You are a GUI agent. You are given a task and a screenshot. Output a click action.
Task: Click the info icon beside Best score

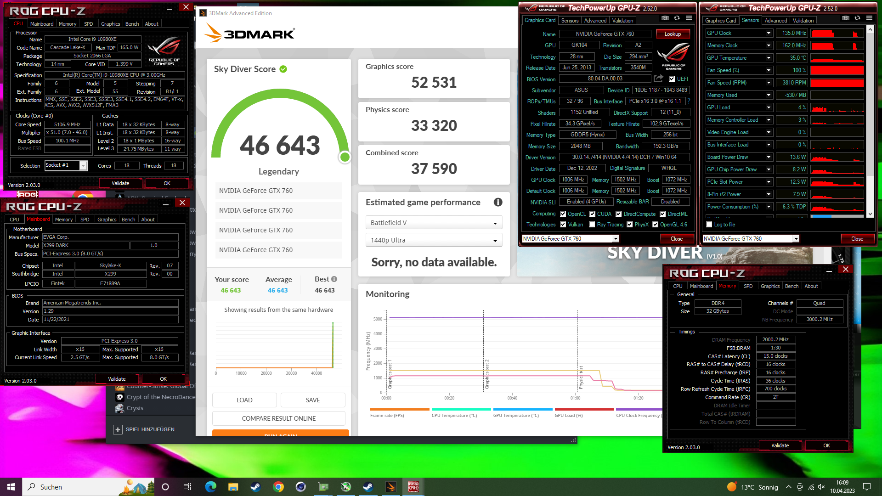point(334,279)
